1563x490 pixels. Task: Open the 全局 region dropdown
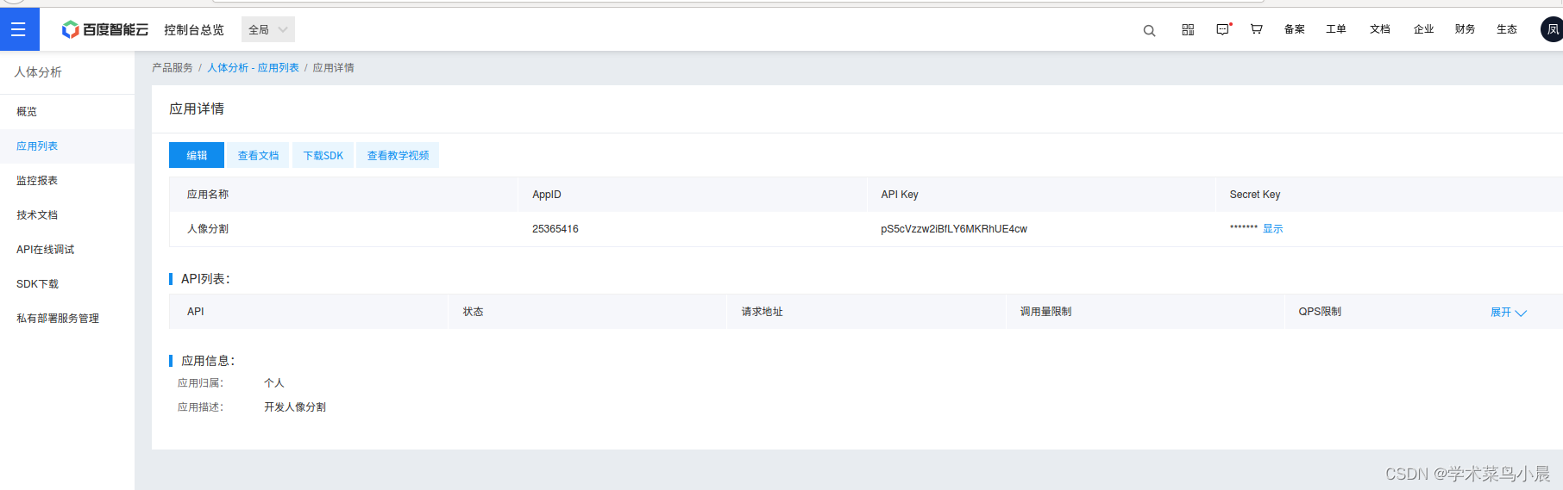click(x=267, y=29)
